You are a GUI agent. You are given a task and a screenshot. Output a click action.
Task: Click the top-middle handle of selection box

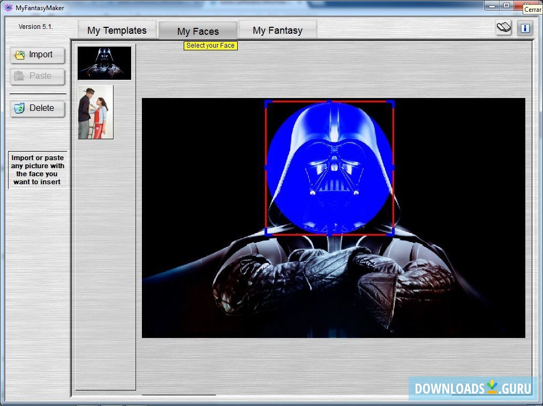(329, 101)
